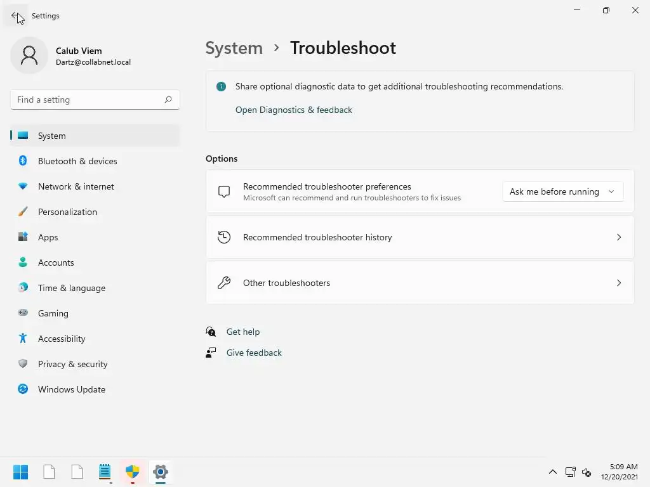This screenshot has height=487, width=650.
Task: Click the Get help link
Action: (x=243, y=332)
